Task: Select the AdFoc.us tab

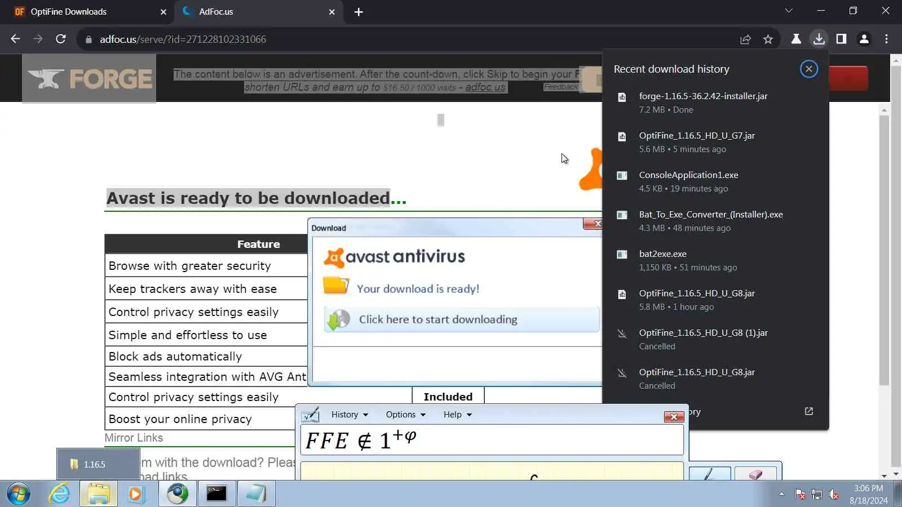Action: tap(259, 12)
